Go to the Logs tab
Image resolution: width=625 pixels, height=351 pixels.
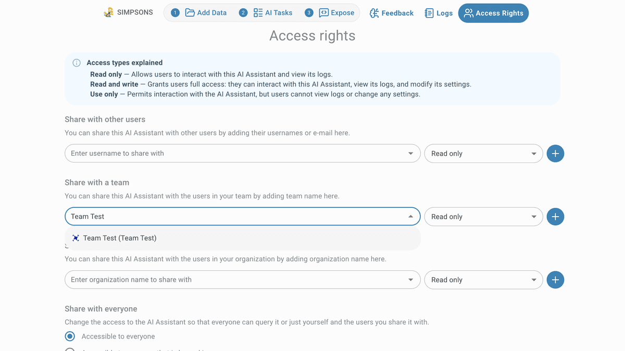pos(439,13)
